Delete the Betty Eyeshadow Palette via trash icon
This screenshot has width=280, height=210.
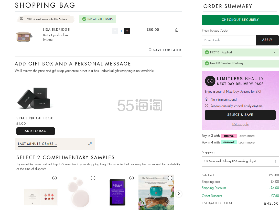[177, 30]
